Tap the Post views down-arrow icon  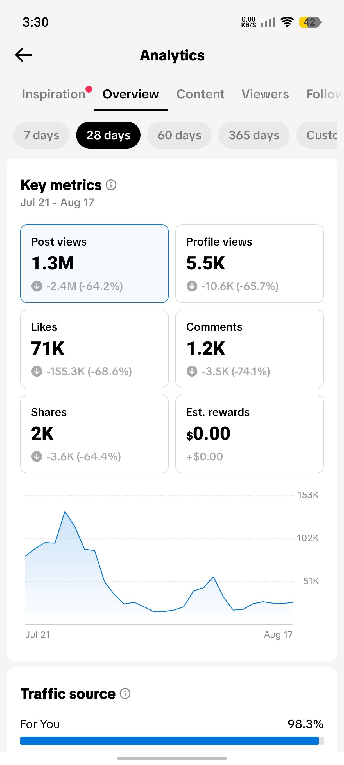tap(37, 286)
